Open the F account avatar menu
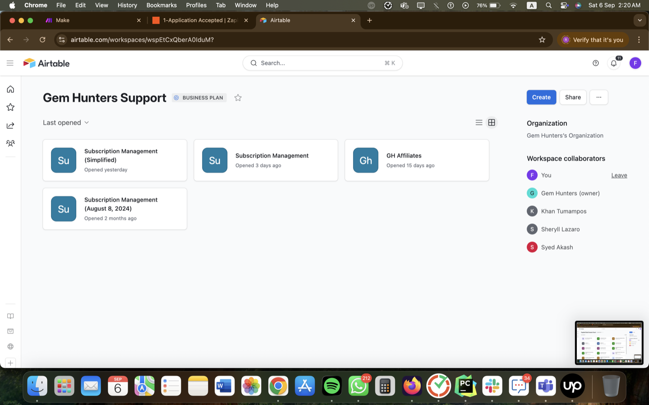The width and height of the screenshot is (649, 405). tap(635, 63)
